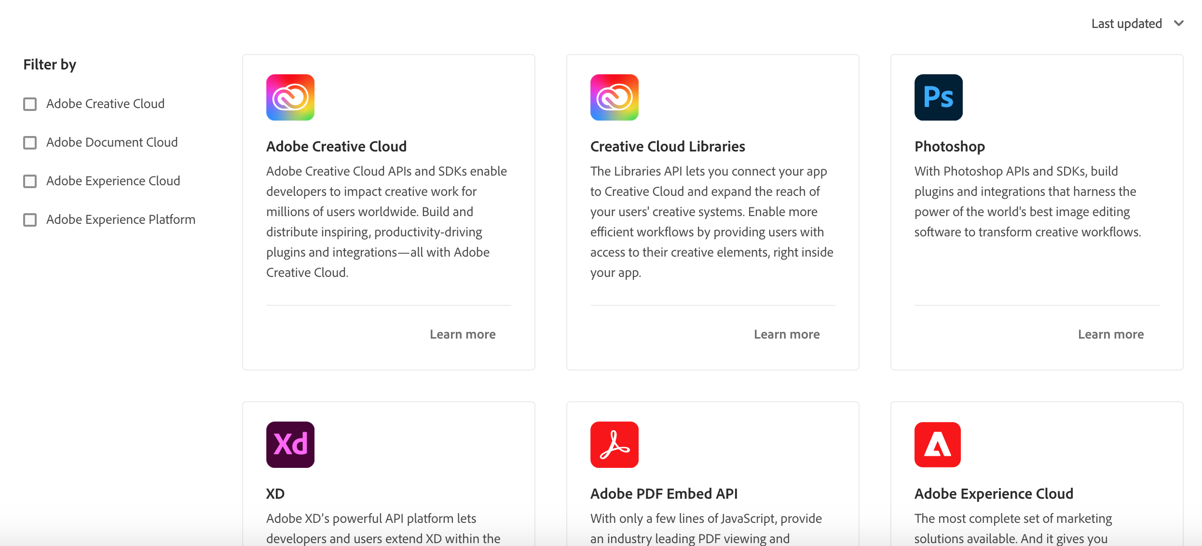Click Learn more on the Photoshop card
1202x546 pixels.
1110,334
